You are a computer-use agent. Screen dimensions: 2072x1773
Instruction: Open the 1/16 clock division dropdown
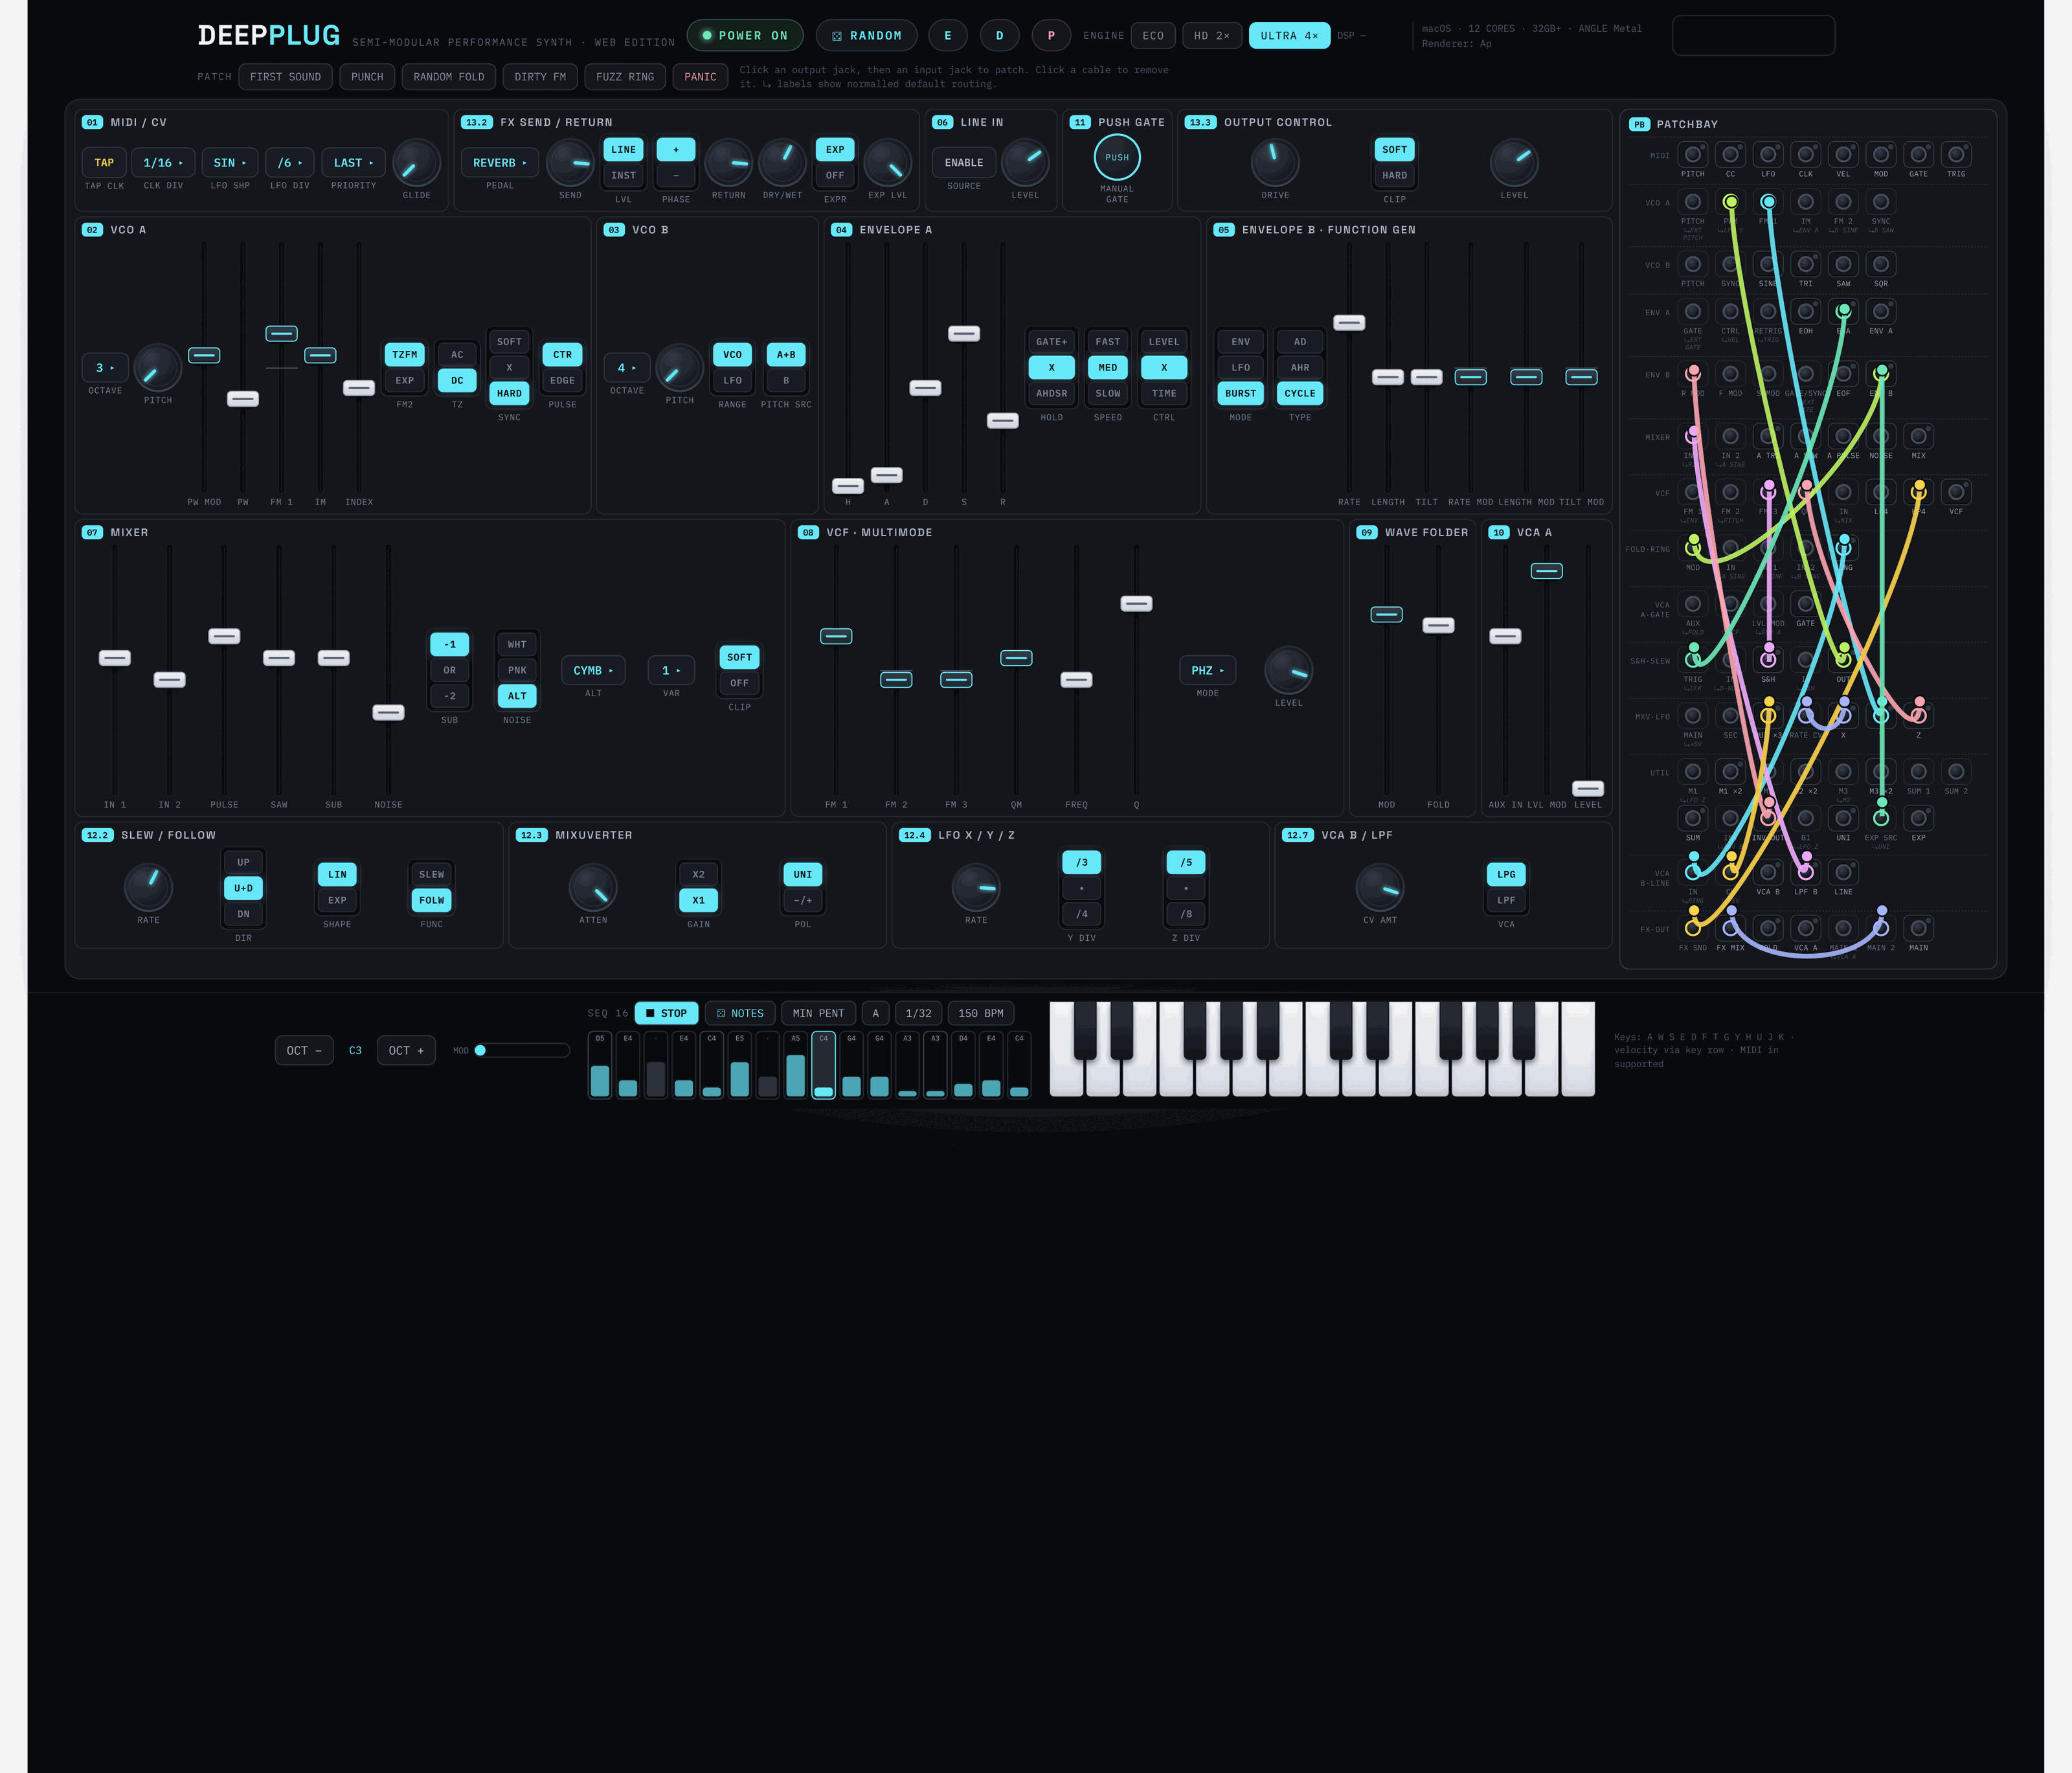click(x=163, y=163)
